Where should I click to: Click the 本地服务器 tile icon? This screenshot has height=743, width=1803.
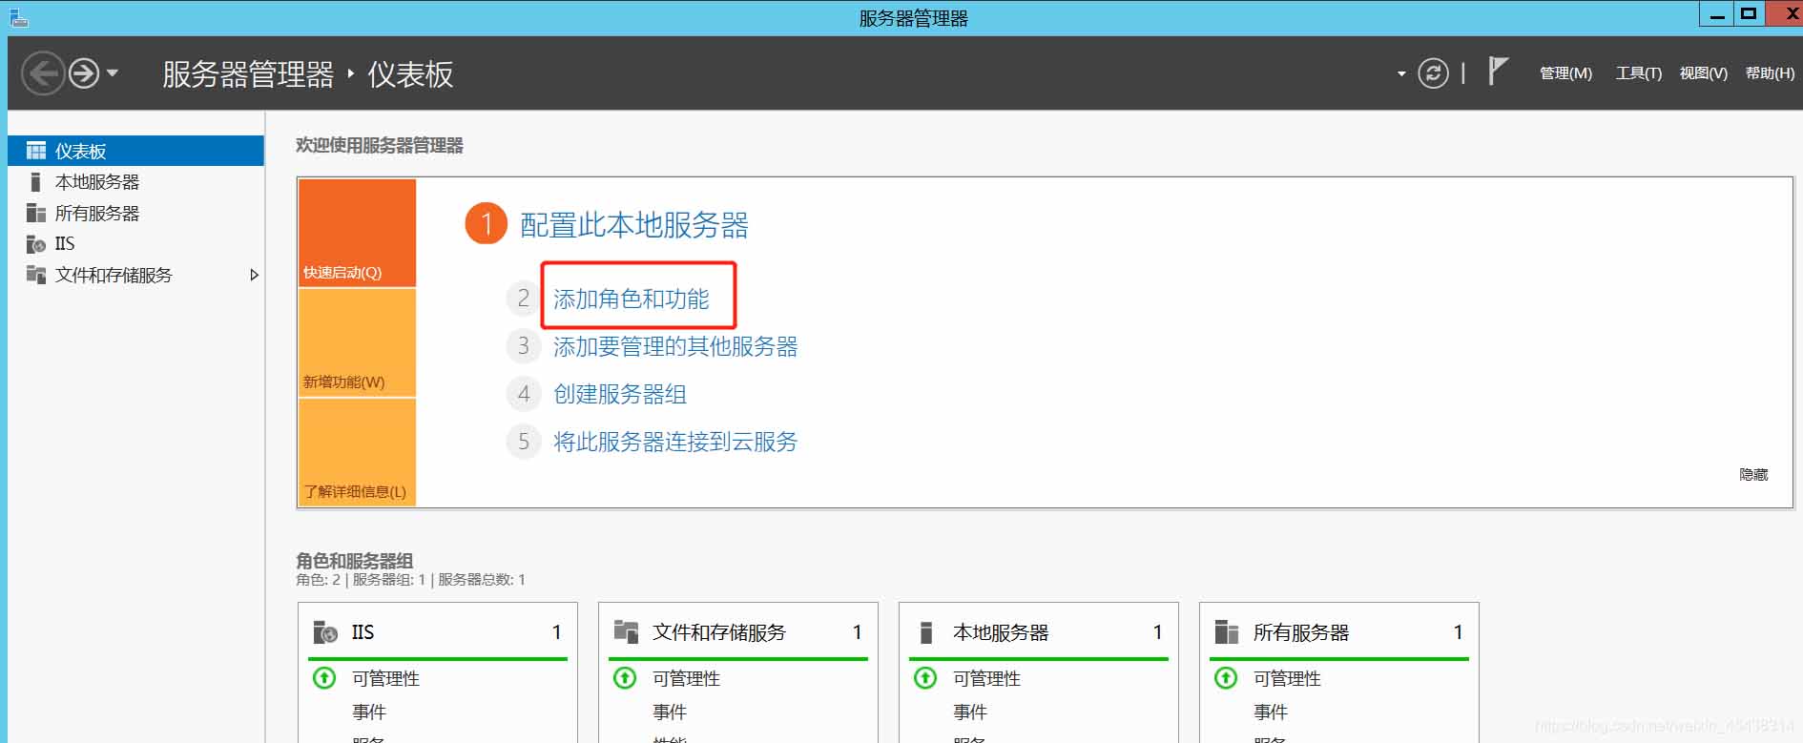[925, 632]
